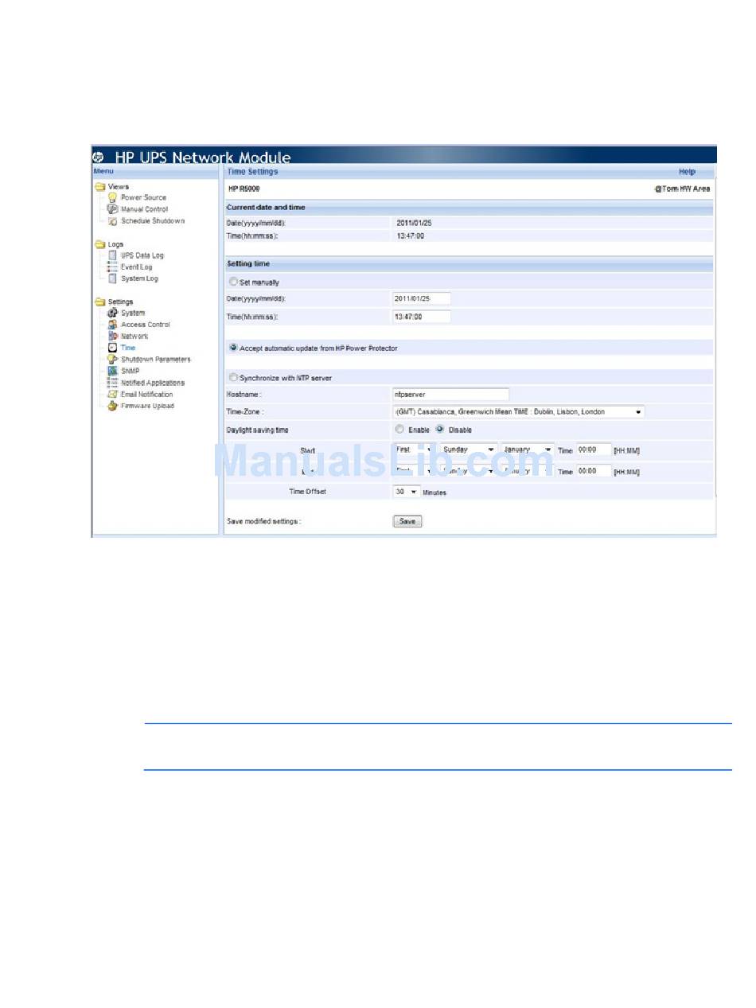756x1008 pixels.
Task: Click the Views folder icon
Action: 100,187
